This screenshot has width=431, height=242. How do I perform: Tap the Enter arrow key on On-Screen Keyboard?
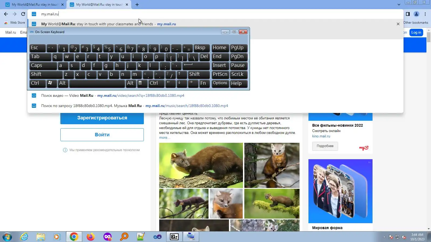coord(196,66)
